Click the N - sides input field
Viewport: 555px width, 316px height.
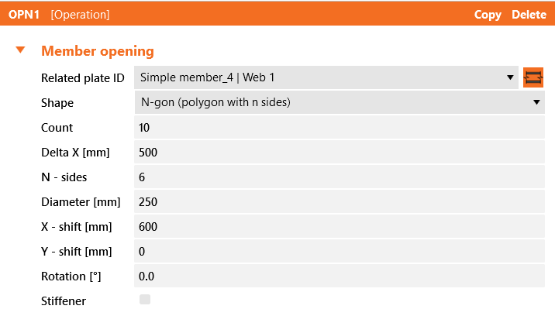(x=340, y=177)
